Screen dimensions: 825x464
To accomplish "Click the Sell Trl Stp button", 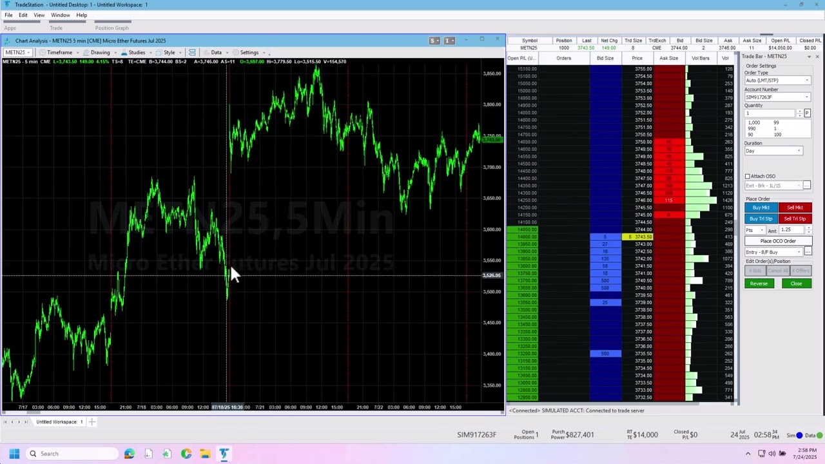I will pyautogui.click(x=795, y=218).
